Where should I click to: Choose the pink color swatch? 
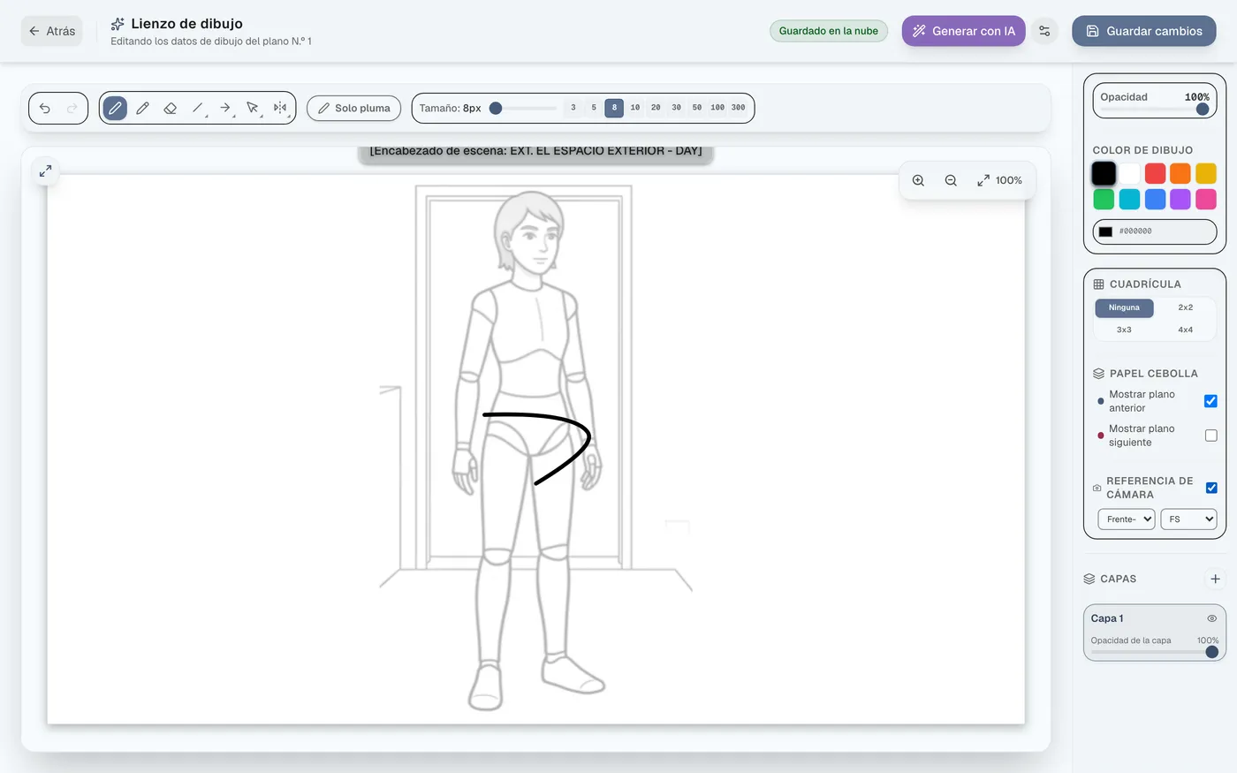pos(1206,199)
